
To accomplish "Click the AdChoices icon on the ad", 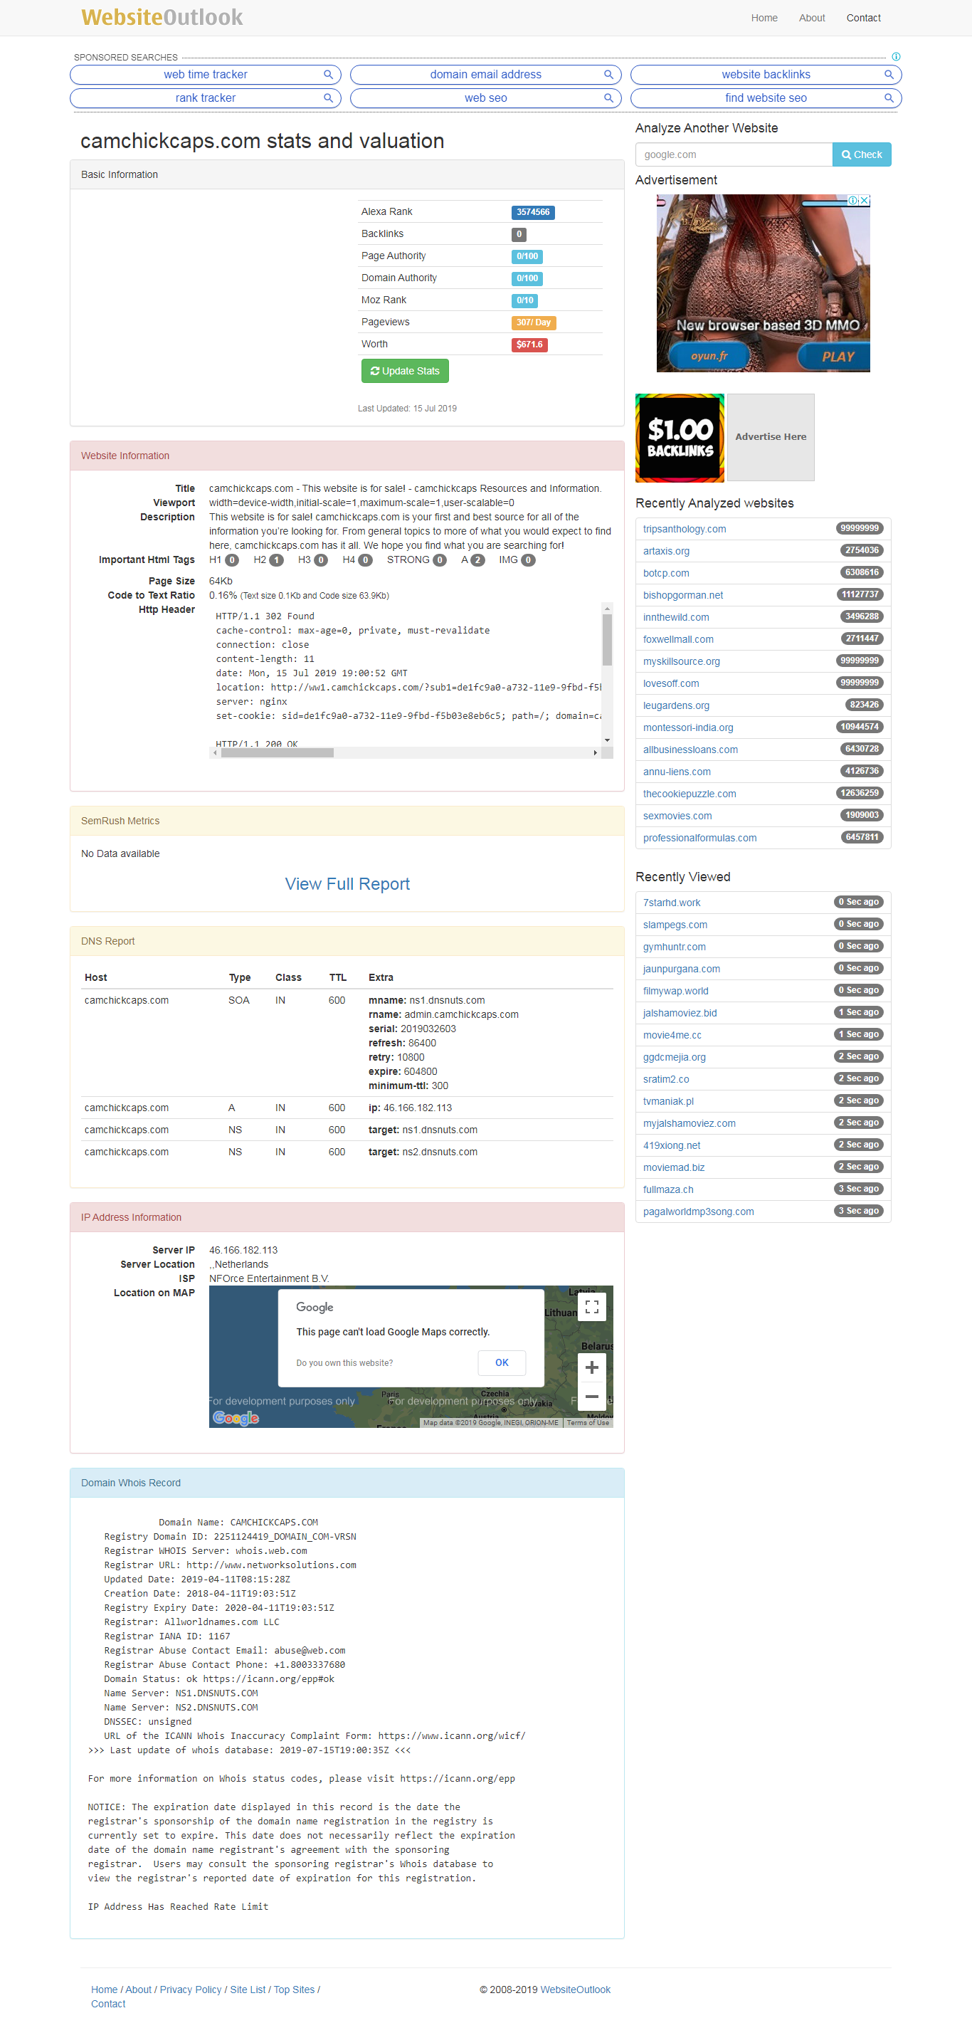I will 853,201.
